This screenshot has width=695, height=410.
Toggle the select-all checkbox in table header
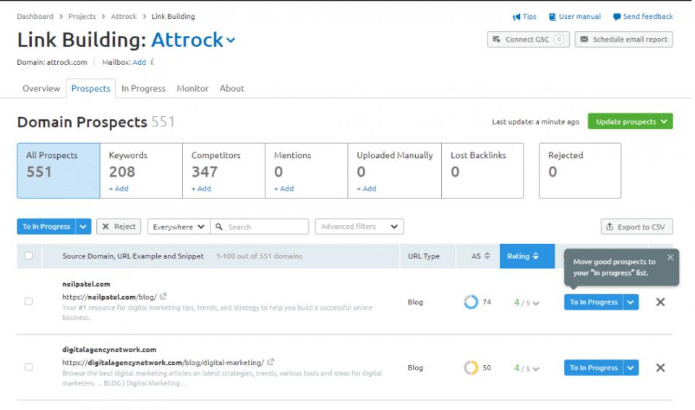tap(29, 256)
